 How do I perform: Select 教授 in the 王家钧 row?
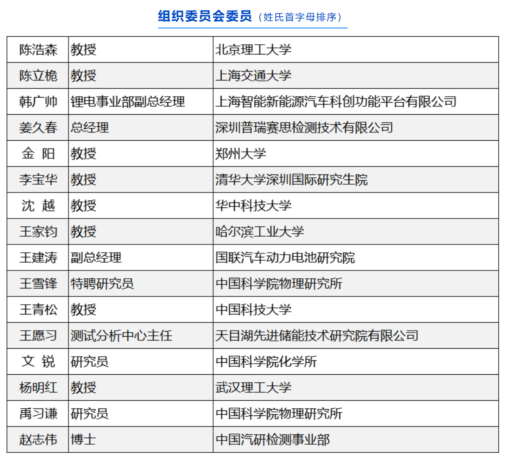tap(83, 232)
